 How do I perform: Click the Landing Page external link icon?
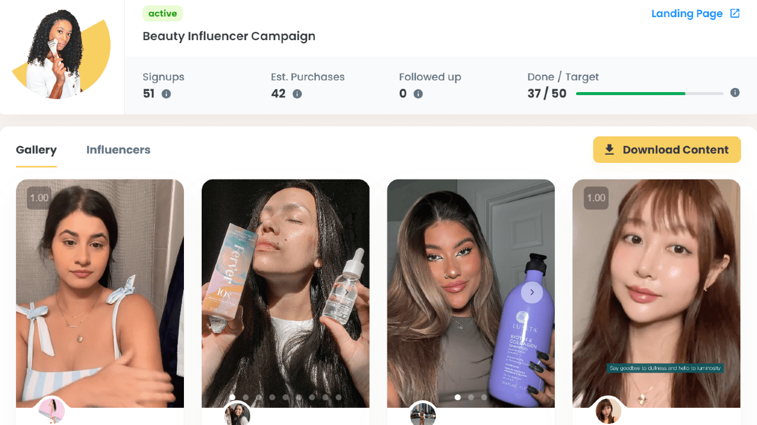pyautogui.click(x=735, y=14)
